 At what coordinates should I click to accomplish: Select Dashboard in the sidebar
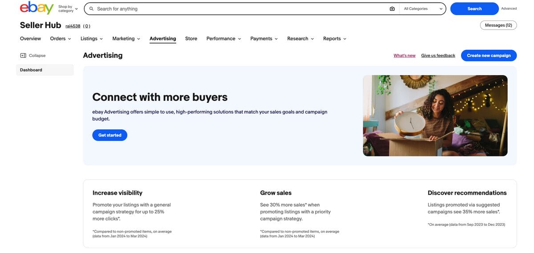tap(45, 70)
